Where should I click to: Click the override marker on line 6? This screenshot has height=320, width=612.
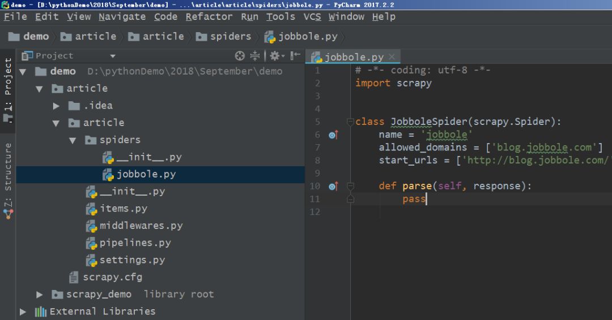333,135
